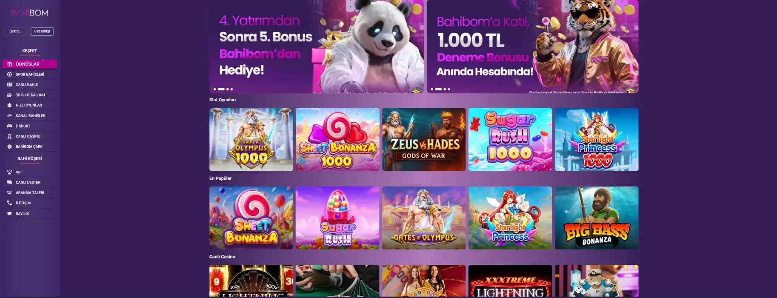Click the Üye Girişi login button

42,32
